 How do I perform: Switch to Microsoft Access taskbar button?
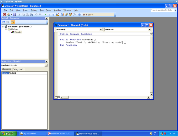pos(60,134)
